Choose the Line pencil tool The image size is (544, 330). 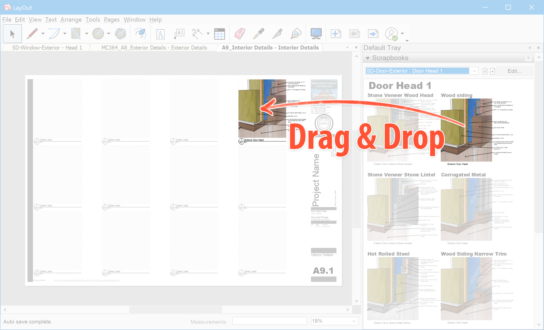coord(32,34)
